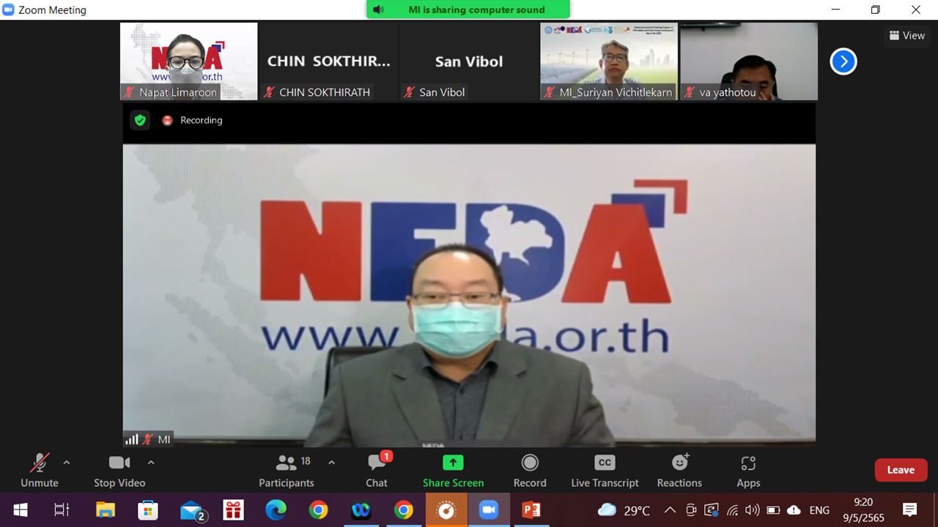
Task: Expand the arrow next to Participants
Action: tap(331, 463)
